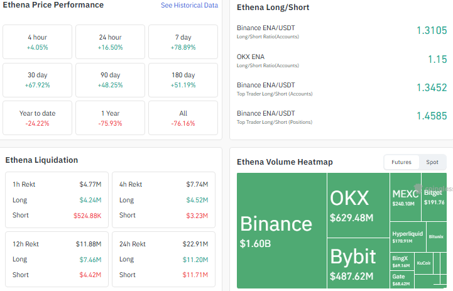Select the Year to date performance card

pyautogui.click(x=37, y=118)
